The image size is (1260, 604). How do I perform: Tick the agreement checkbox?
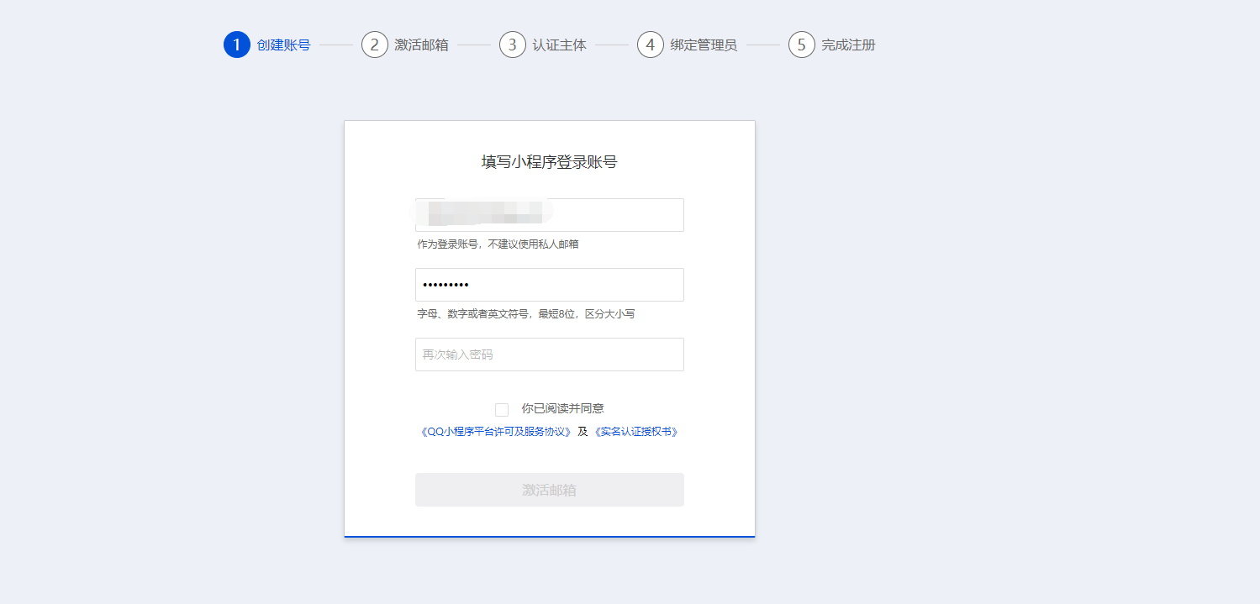[502, 410]
